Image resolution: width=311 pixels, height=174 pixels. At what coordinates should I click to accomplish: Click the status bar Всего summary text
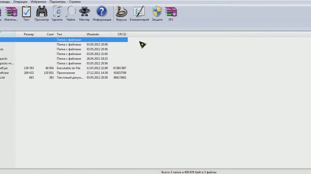point(189,172)
